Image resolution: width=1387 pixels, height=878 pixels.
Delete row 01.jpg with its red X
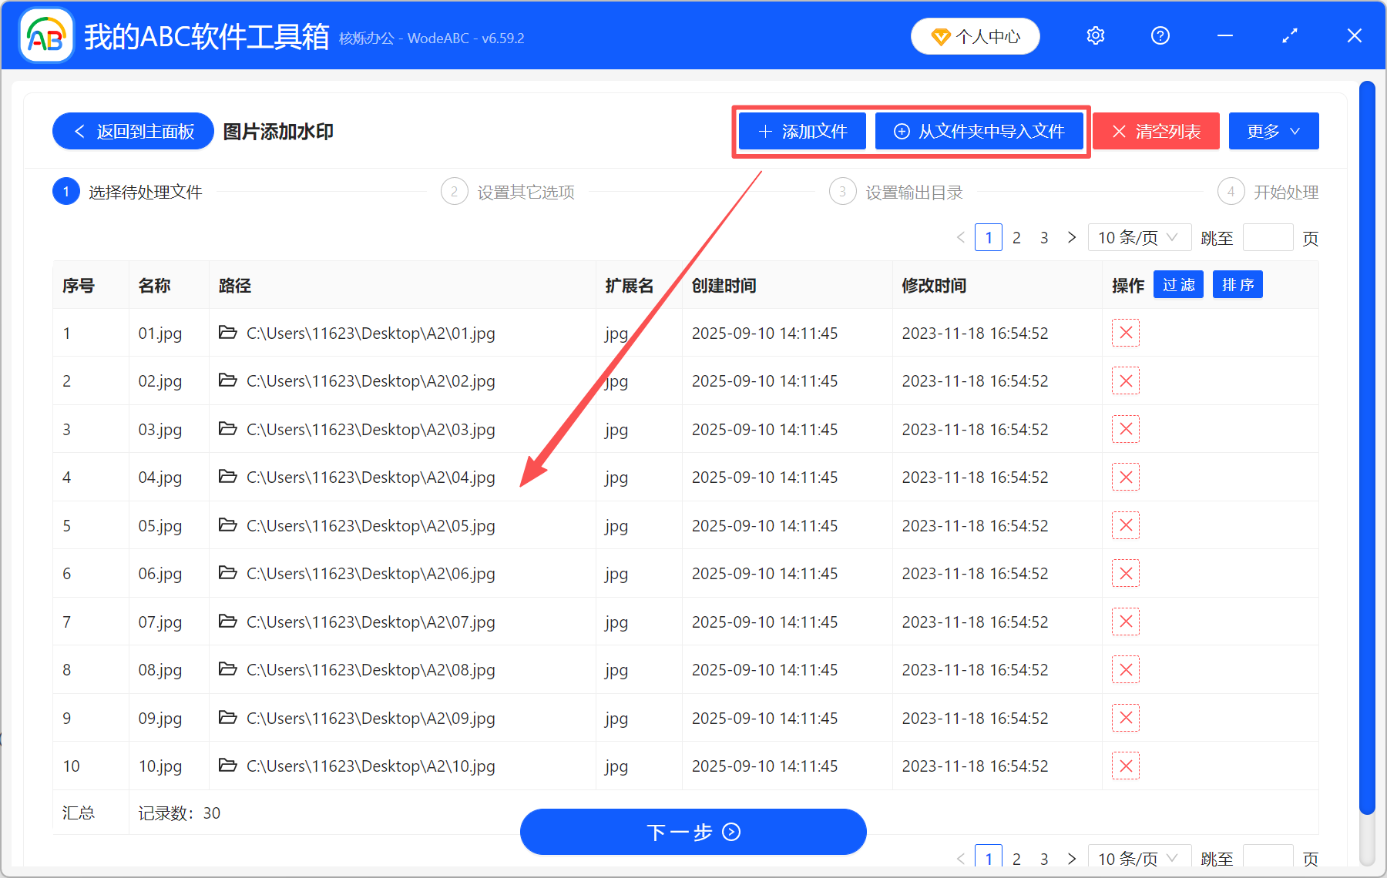coord(1126,333)
